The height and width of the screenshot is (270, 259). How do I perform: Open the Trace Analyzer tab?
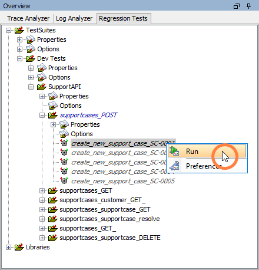tap(28, 18)
